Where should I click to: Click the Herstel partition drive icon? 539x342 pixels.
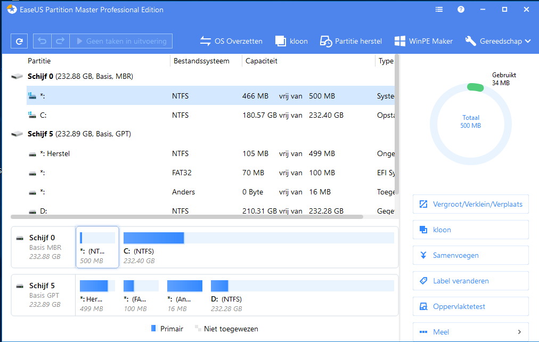[x=32, y=154]
